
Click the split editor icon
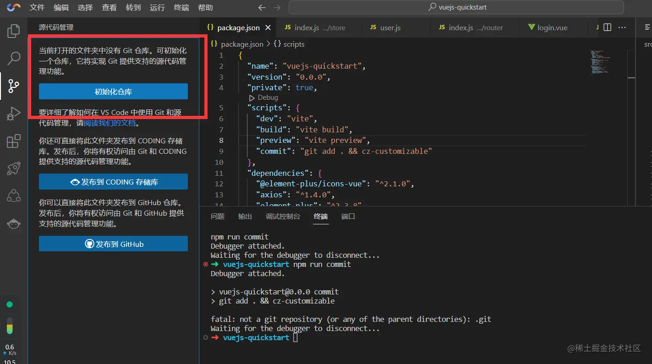pos(607,27)
